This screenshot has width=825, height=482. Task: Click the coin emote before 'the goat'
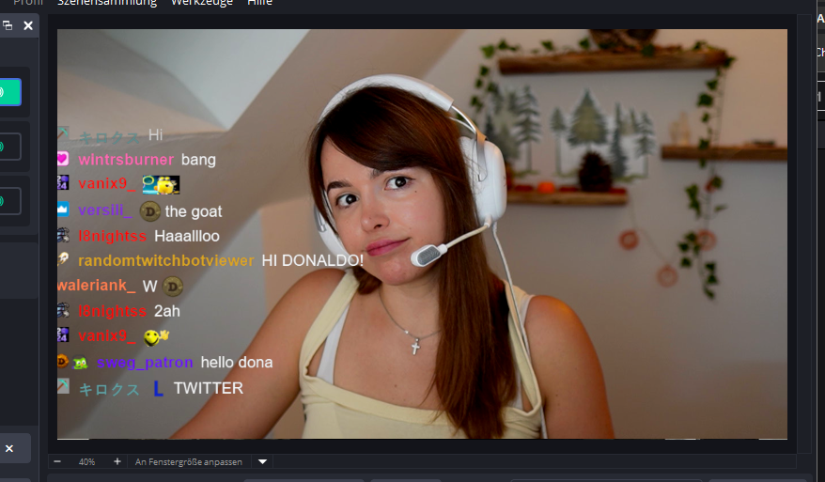pos(150,211)
